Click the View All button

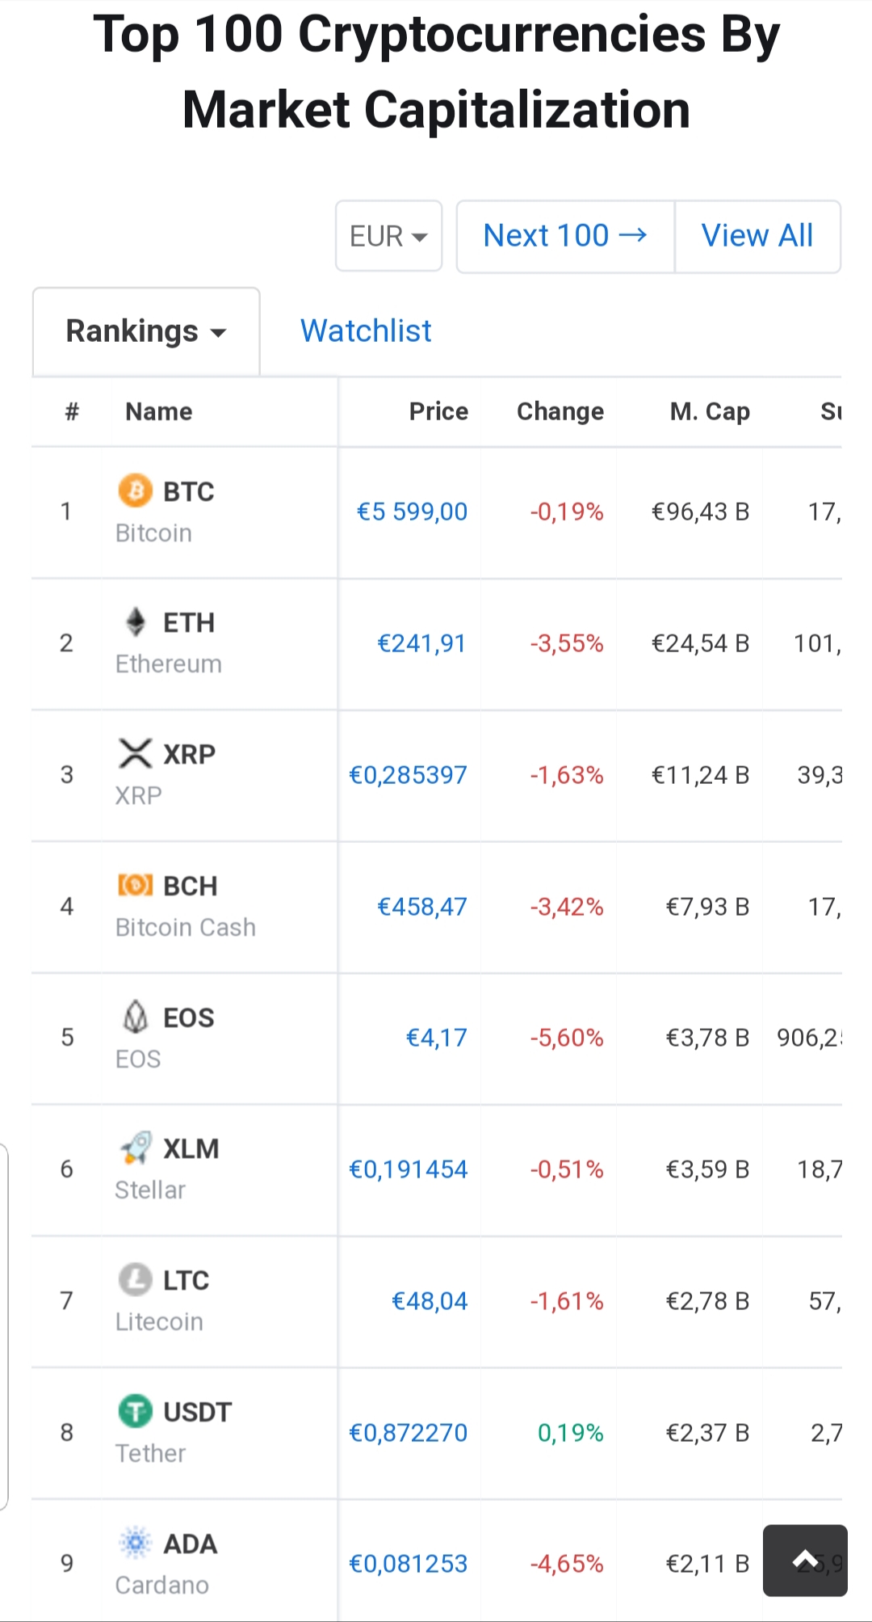(x=757, y=236)
